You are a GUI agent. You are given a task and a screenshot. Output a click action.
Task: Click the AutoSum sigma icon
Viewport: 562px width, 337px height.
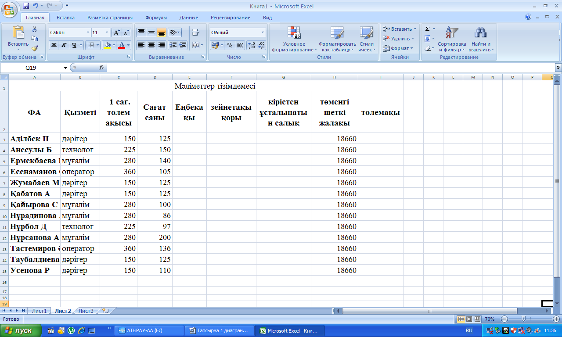click(x=428, y=29)
